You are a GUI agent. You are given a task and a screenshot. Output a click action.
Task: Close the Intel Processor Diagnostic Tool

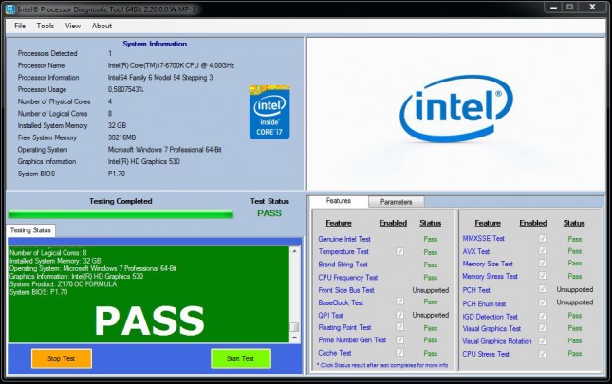pyautogui.click(x=592, y=7)
